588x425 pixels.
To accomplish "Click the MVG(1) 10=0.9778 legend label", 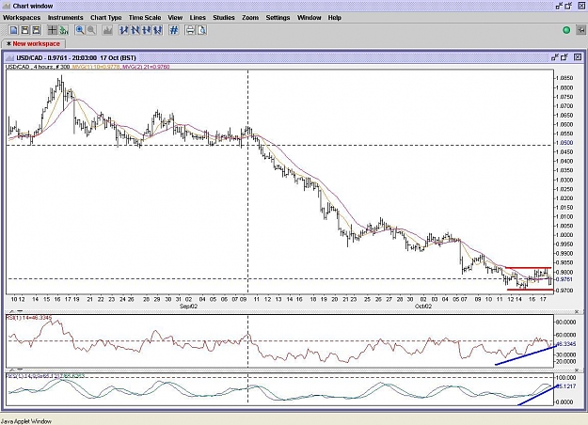I will pos(96,67).
